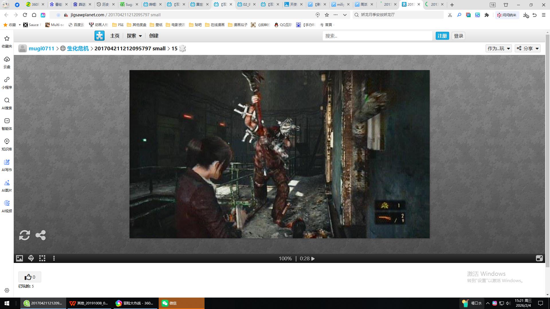Open the 创建 menu item
Viewport: 550px width, 309px height.
(154, 36)
